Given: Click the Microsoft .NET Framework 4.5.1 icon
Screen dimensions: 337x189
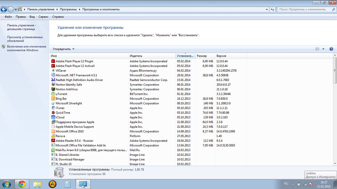Looking at the screenshot, I should click(x=53, y=75).
